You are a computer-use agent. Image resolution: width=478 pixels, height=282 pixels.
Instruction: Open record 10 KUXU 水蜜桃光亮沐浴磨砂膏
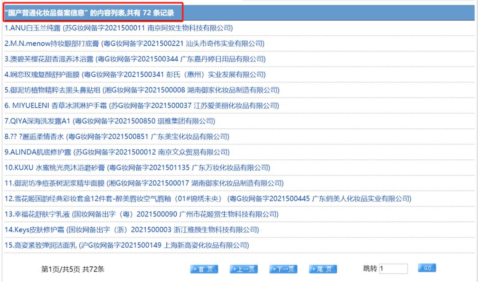138,168
